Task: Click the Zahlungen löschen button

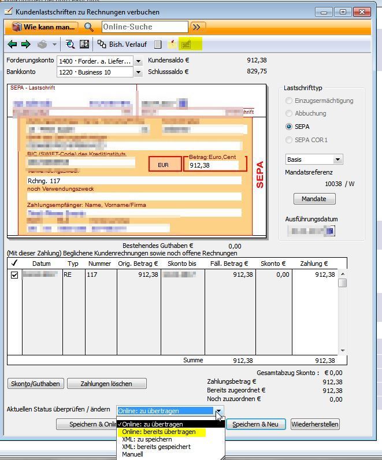Action: click(x=106, y=384)
